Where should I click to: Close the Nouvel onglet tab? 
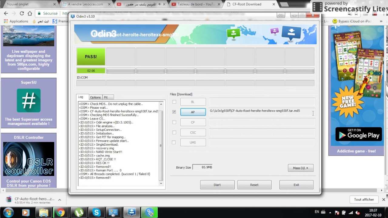click(x=55, y=4)
